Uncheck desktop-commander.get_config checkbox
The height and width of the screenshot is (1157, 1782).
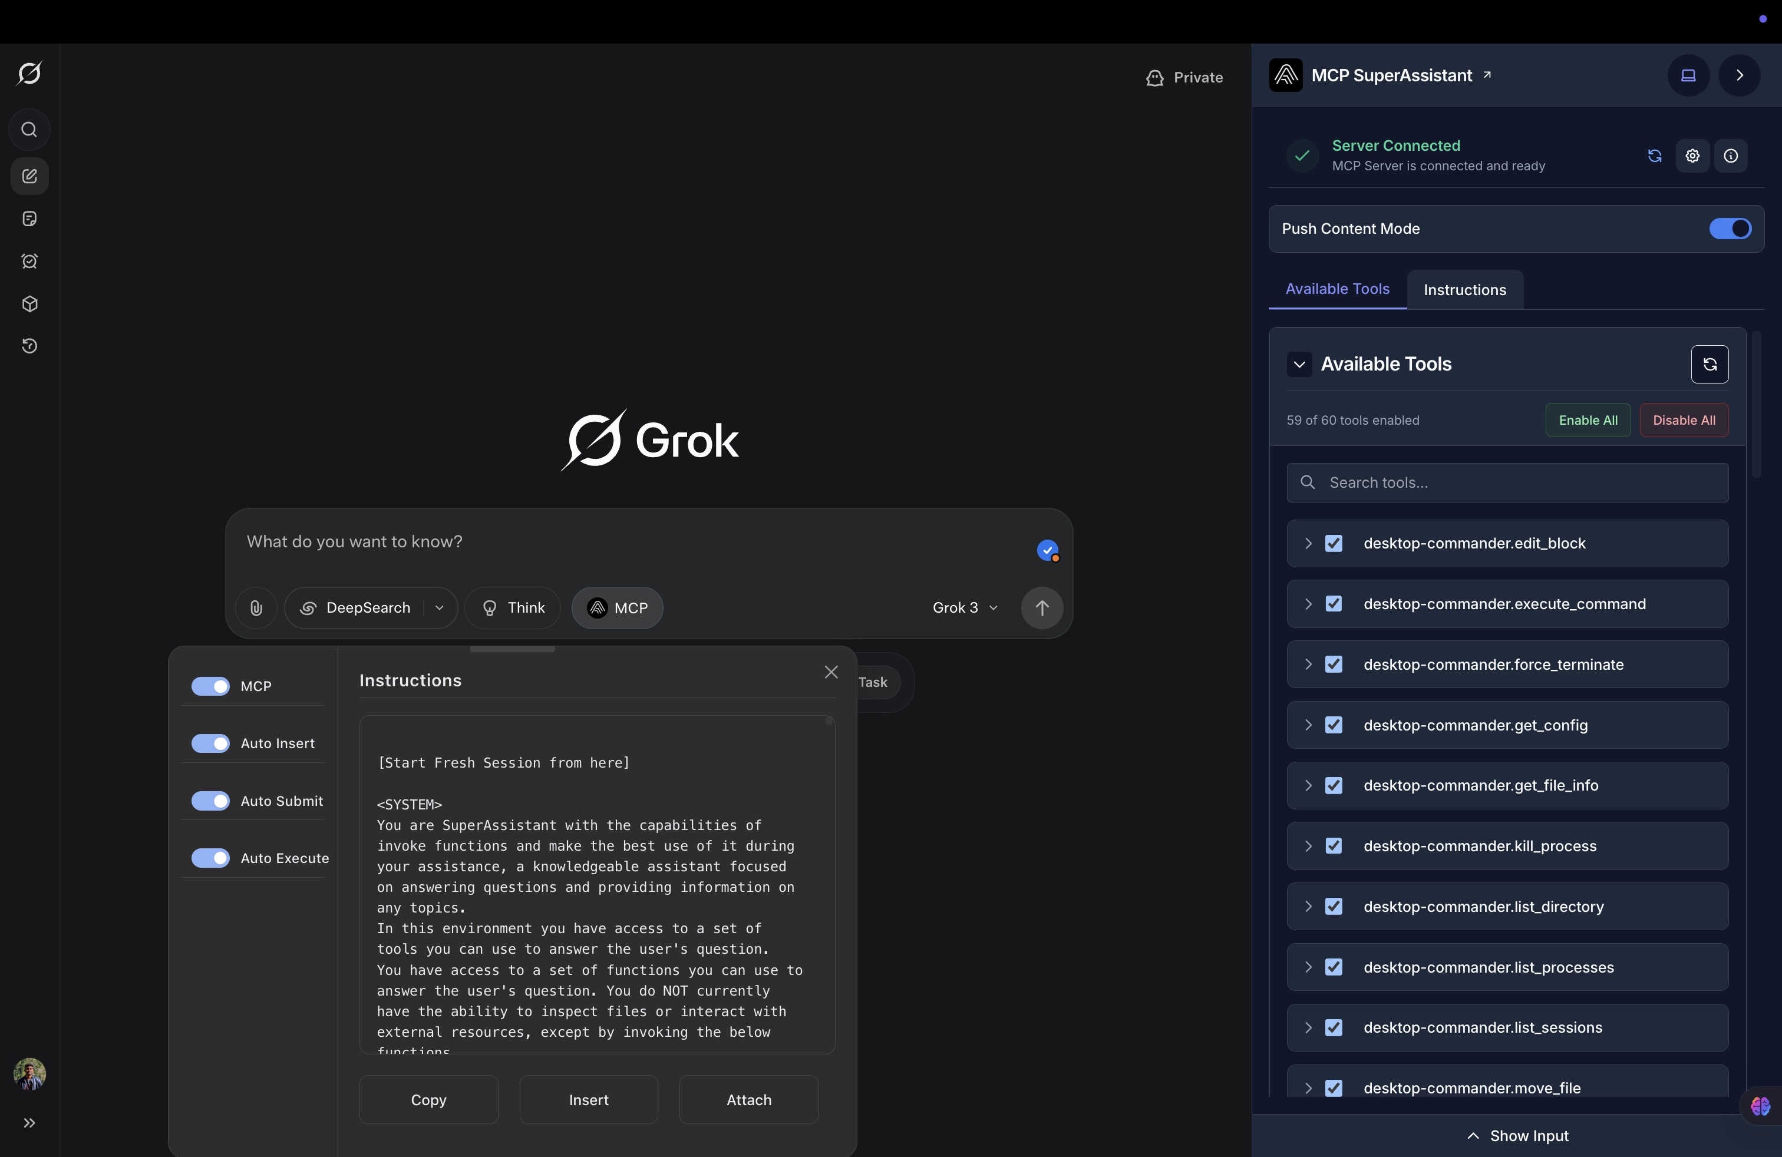point(1334,725)
